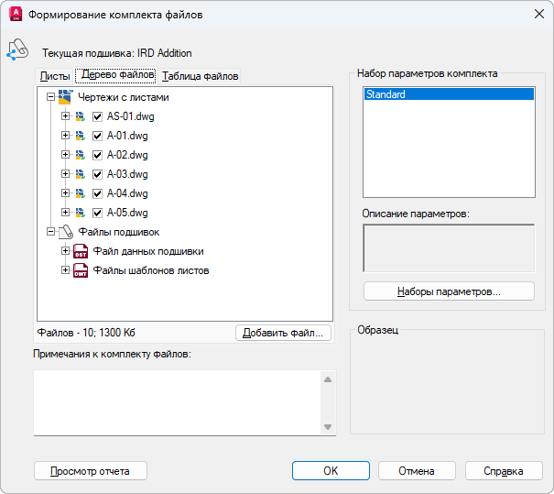
Task: Click the DWT icon for Файлы шаблонов листов
Action: (81, 270)
